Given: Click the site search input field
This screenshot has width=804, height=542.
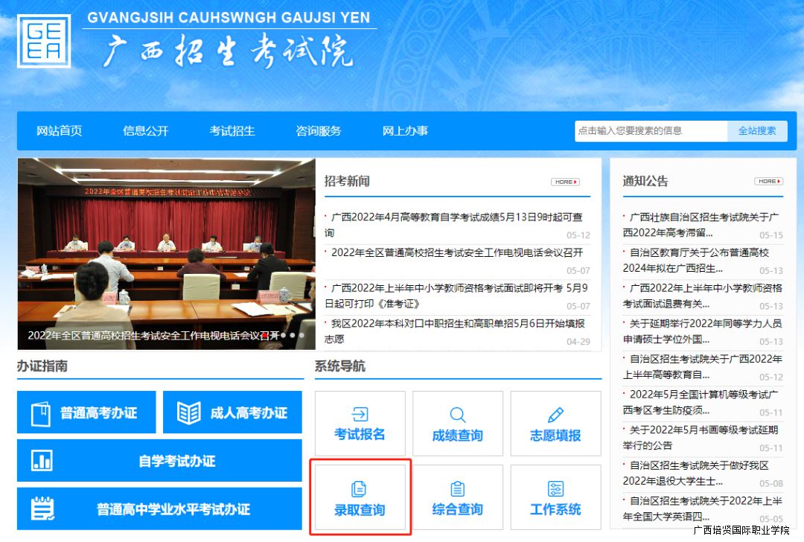Looking at the screenshot, I should [650, 130].
